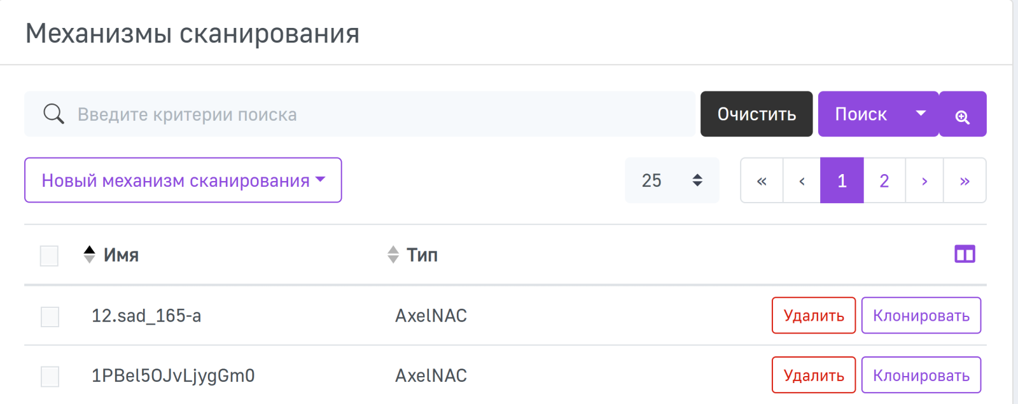1018x404 pixels.
Task: Open the Поиск dropdown arrow
Action: [x=920, y=114]
